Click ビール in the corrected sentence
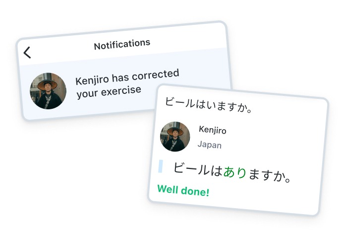This screenshot has height=235, width=342. coord(192,169)
